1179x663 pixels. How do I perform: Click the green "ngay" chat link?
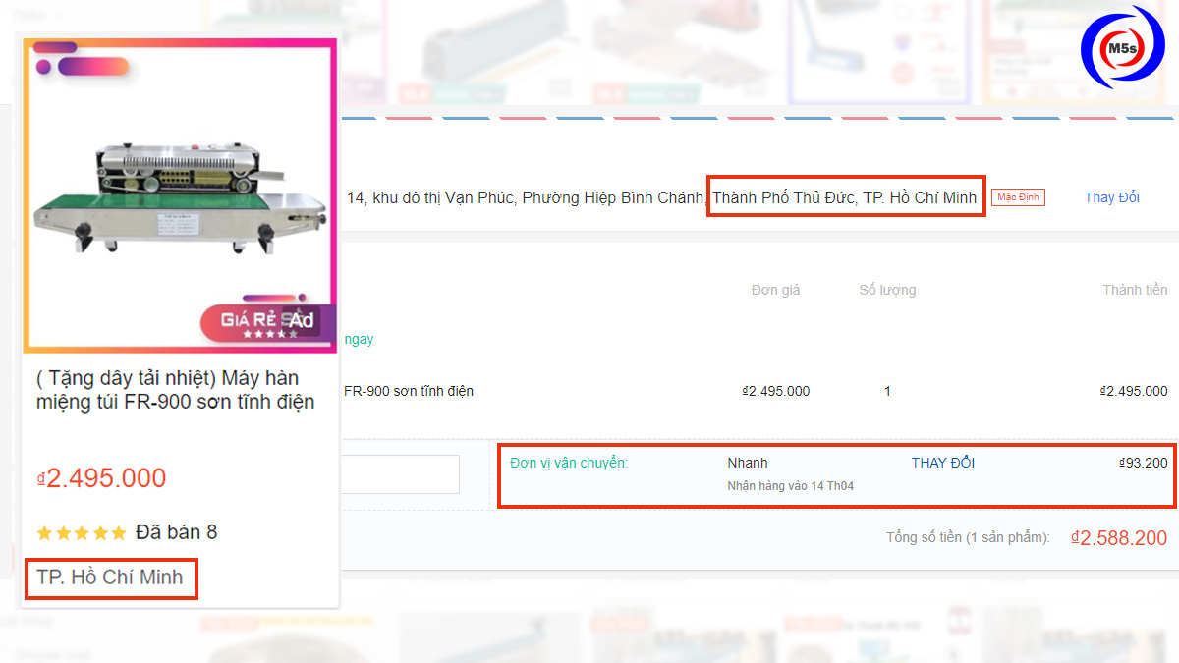click(359, 339)
